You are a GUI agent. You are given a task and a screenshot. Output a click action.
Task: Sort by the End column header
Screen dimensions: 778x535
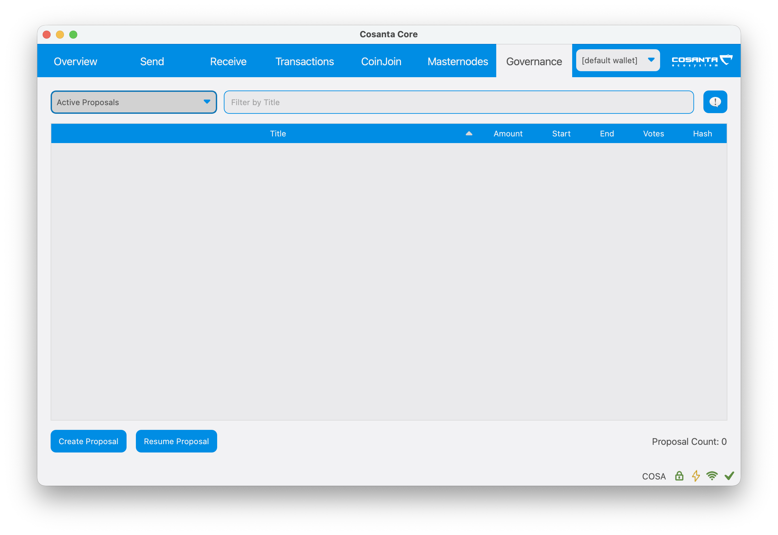[x=607, y=134]
